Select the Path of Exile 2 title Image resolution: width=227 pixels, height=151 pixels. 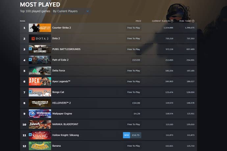[x=60, y=60]
